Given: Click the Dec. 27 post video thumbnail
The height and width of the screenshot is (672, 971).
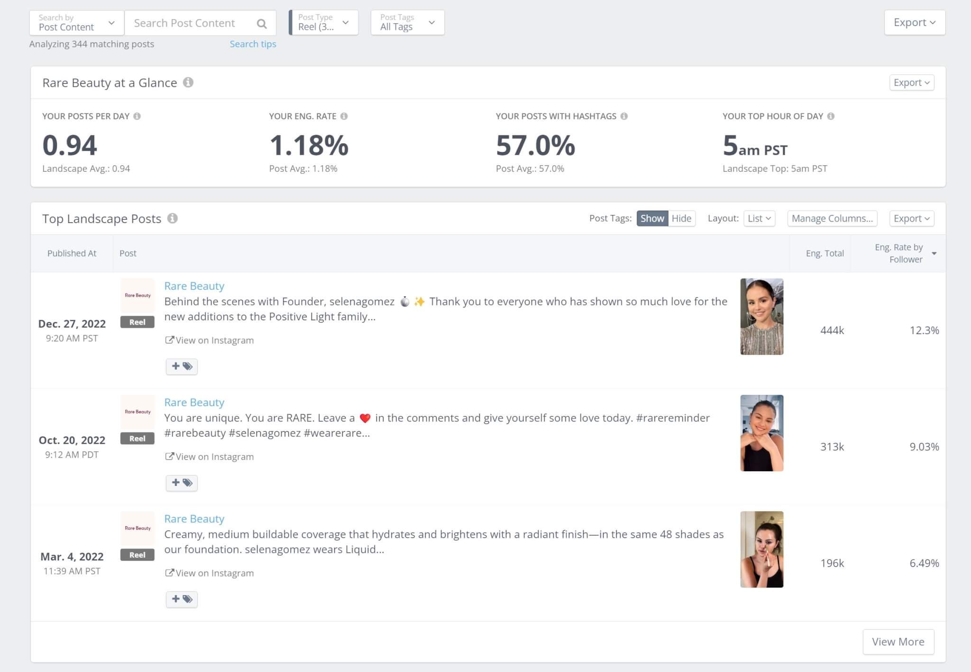Looking at the screenshot, I should tap(761, 316).
